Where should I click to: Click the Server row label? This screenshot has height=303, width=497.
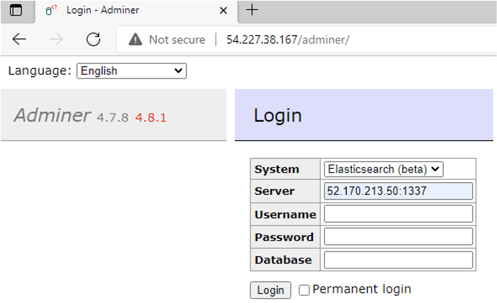[x=275, y=191]
